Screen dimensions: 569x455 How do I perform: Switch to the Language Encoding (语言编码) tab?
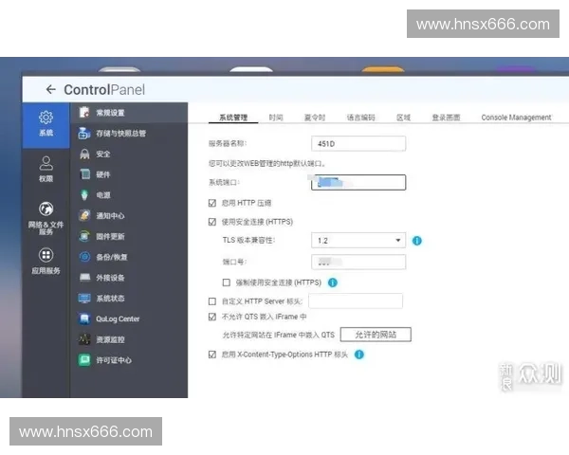coord(360,118)
